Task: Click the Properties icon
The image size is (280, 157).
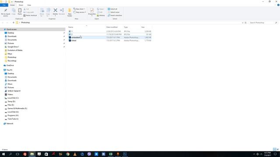Action: (92, 10)
